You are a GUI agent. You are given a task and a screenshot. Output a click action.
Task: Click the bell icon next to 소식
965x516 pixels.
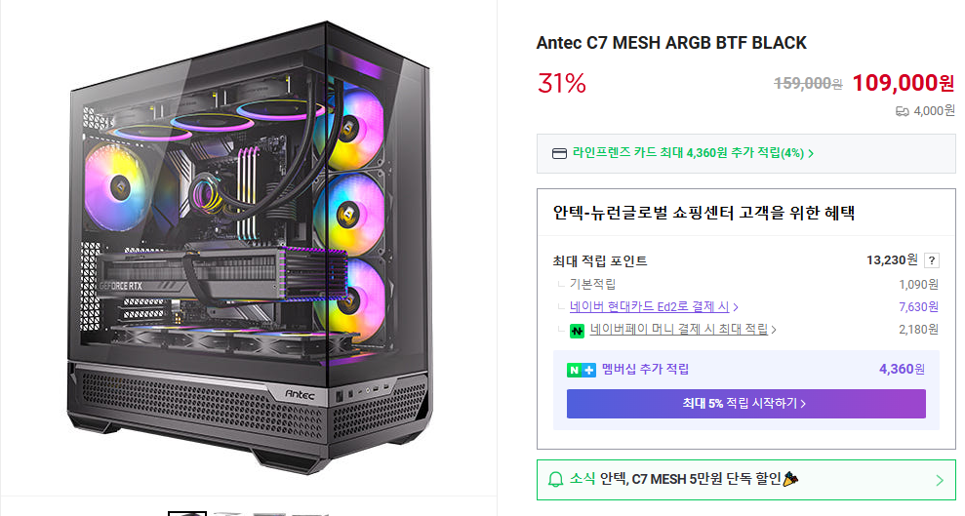(556, 479)
